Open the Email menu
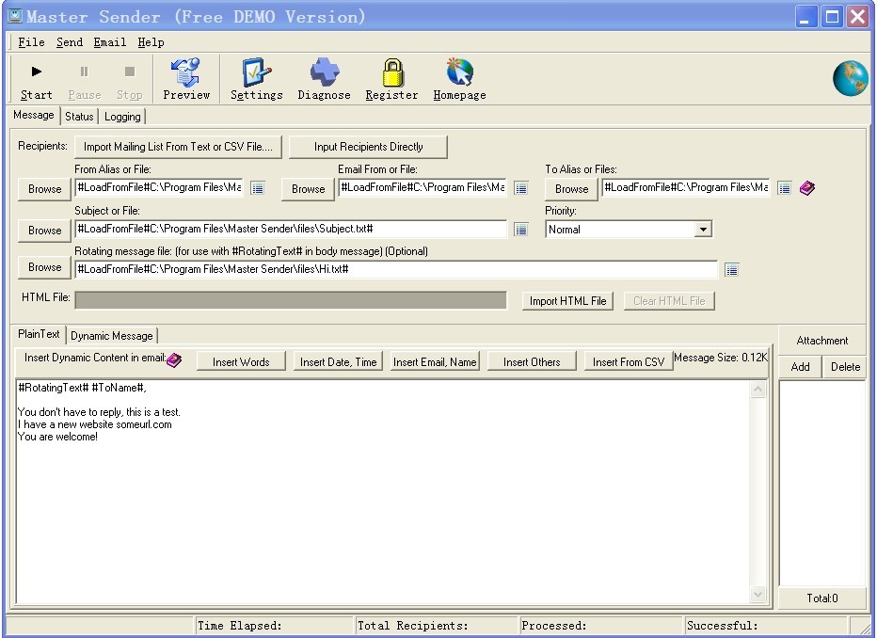The image size is (877, 638). [109, 42]
